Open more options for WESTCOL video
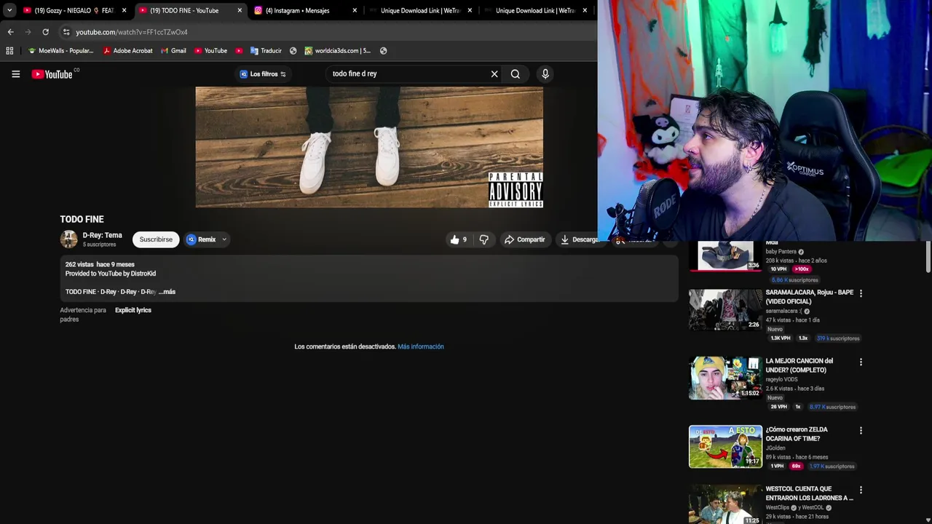 861,490
